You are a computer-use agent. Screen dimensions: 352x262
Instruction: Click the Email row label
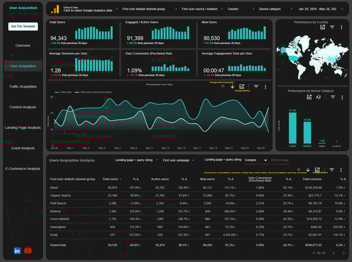54,235
